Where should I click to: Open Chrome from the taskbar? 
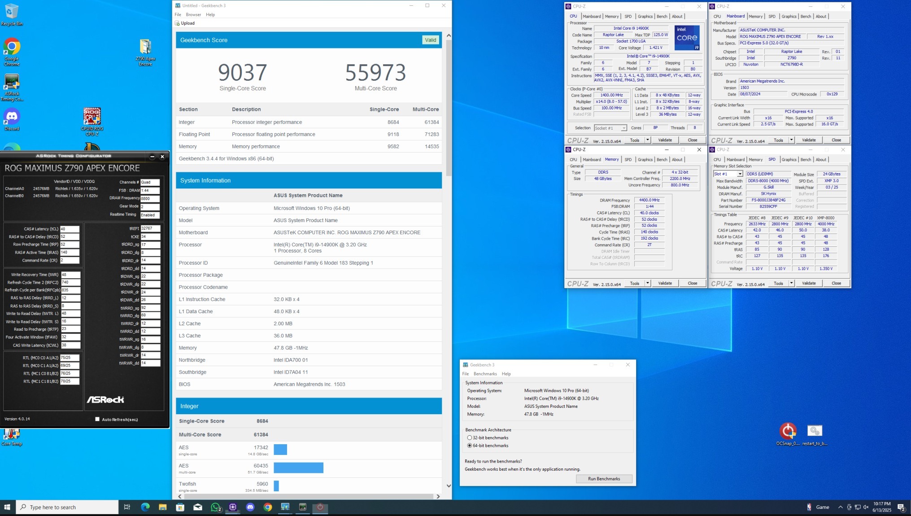click(x=268, y=507)
